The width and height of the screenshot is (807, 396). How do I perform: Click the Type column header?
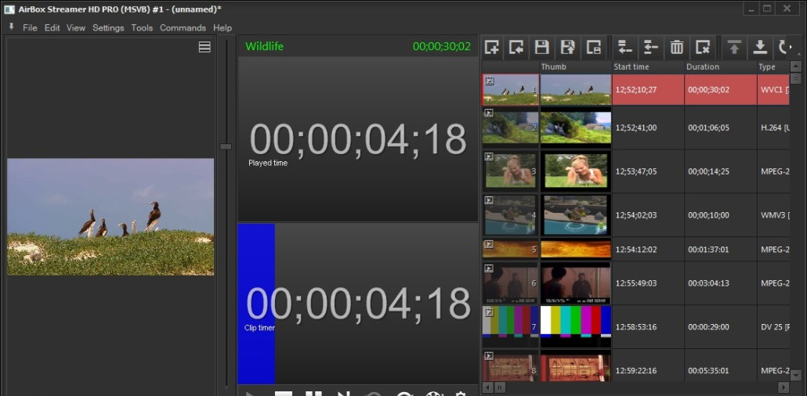[773, 67]
